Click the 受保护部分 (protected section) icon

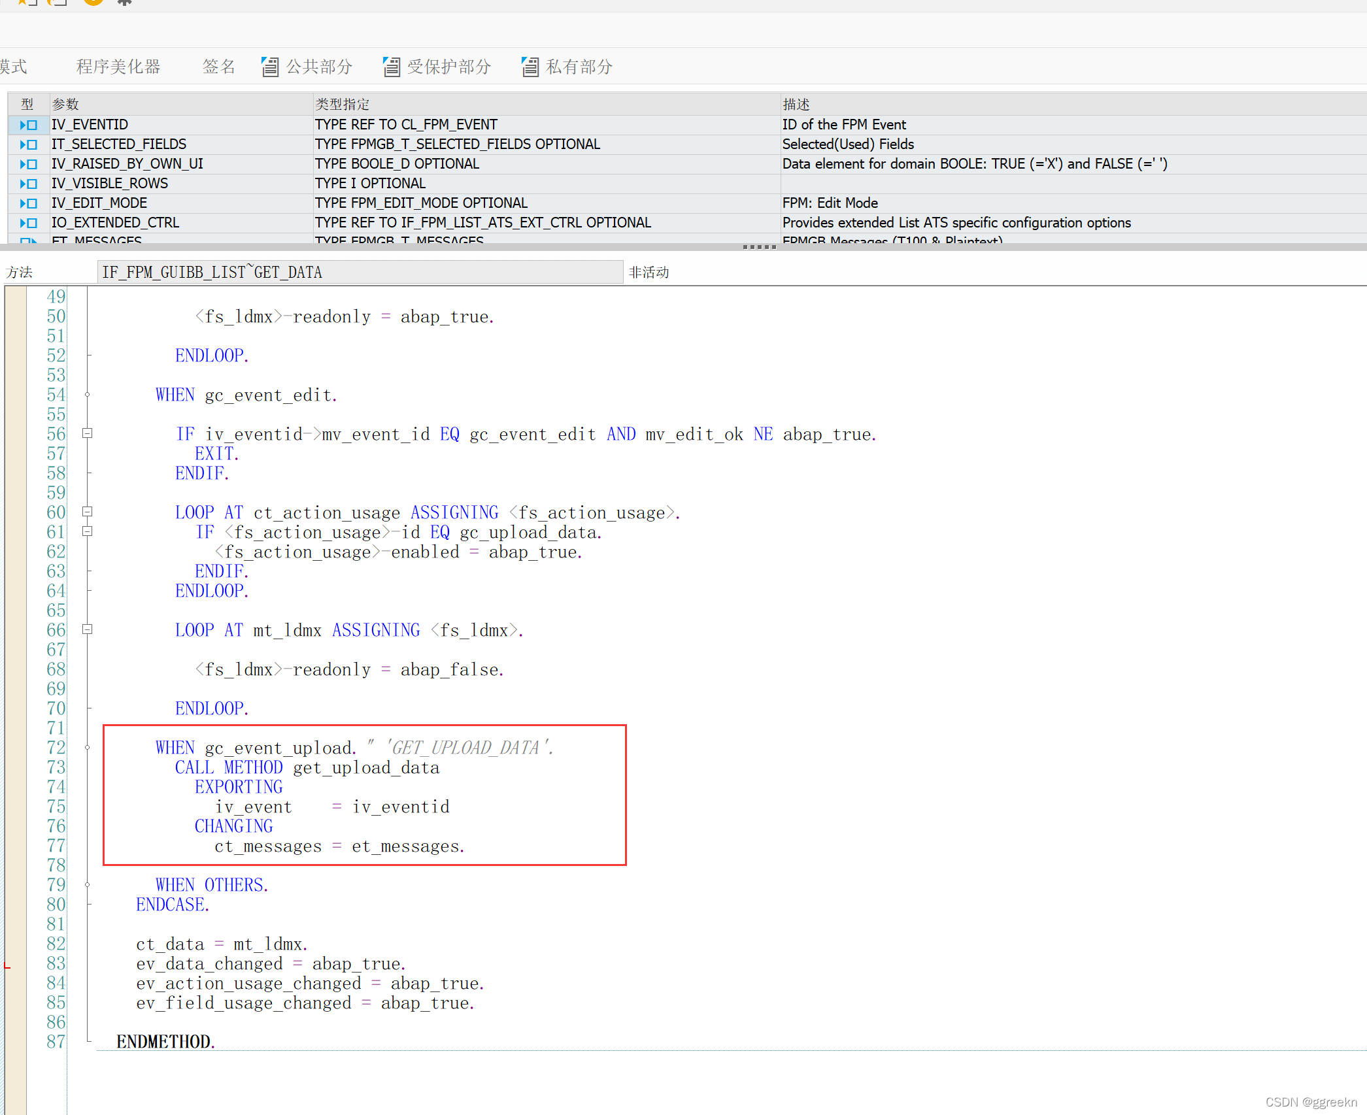(x=391, y=67)
